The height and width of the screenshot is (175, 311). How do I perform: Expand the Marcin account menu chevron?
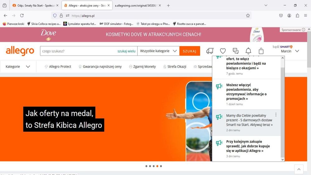[x=297, y=51]
